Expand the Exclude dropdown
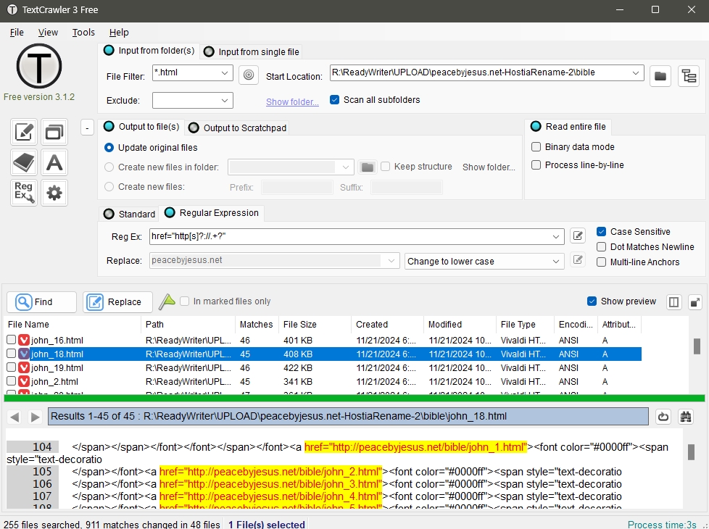This screenshot has width=709, height=529. coord(224,101)
